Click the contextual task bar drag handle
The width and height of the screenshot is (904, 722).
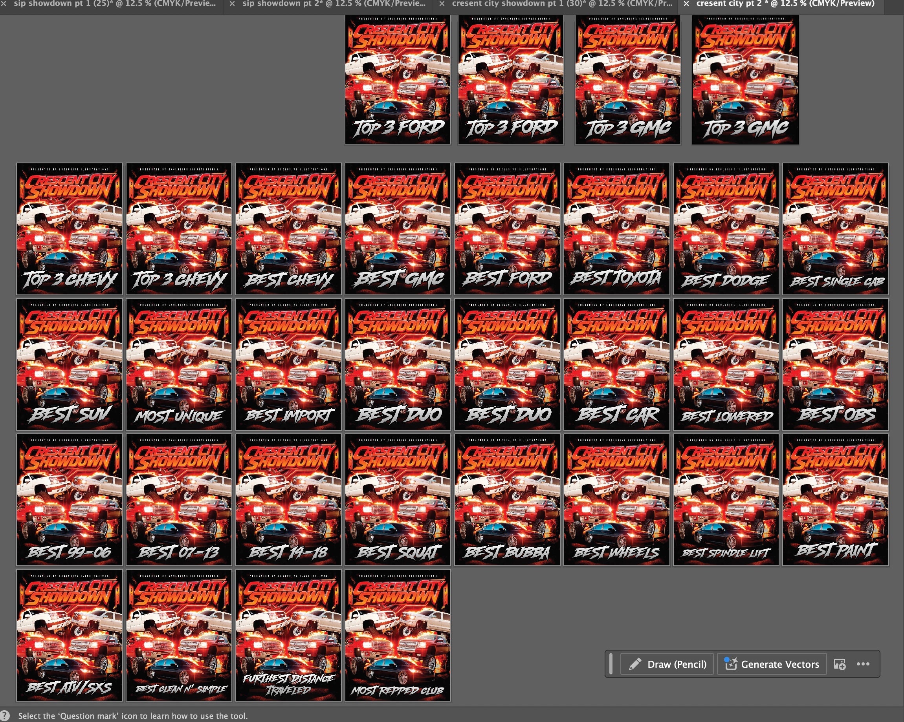click(x=611, y=664)
